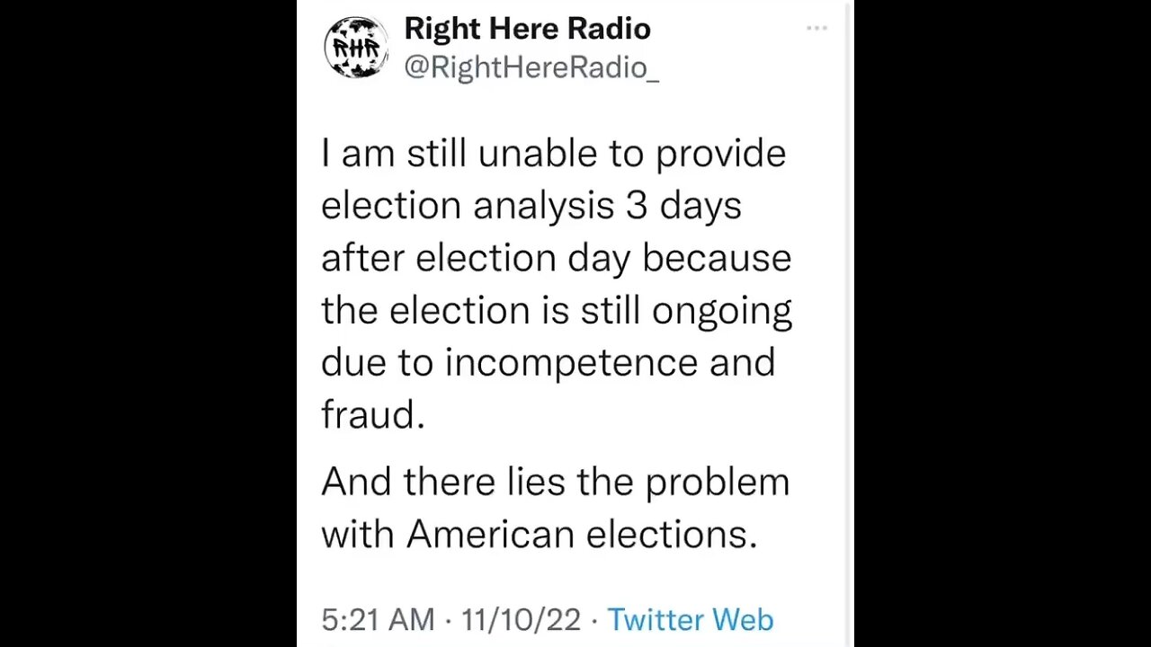
Task: Open the RHR profile avatar
Action: pos(356,47)
